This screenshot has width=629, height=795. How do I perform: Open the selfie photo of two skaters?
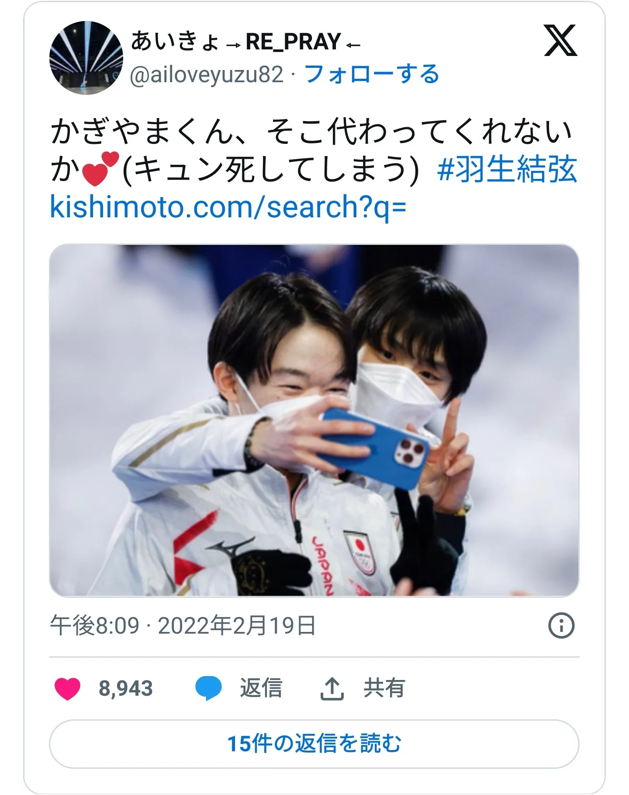tap(314, 420)
